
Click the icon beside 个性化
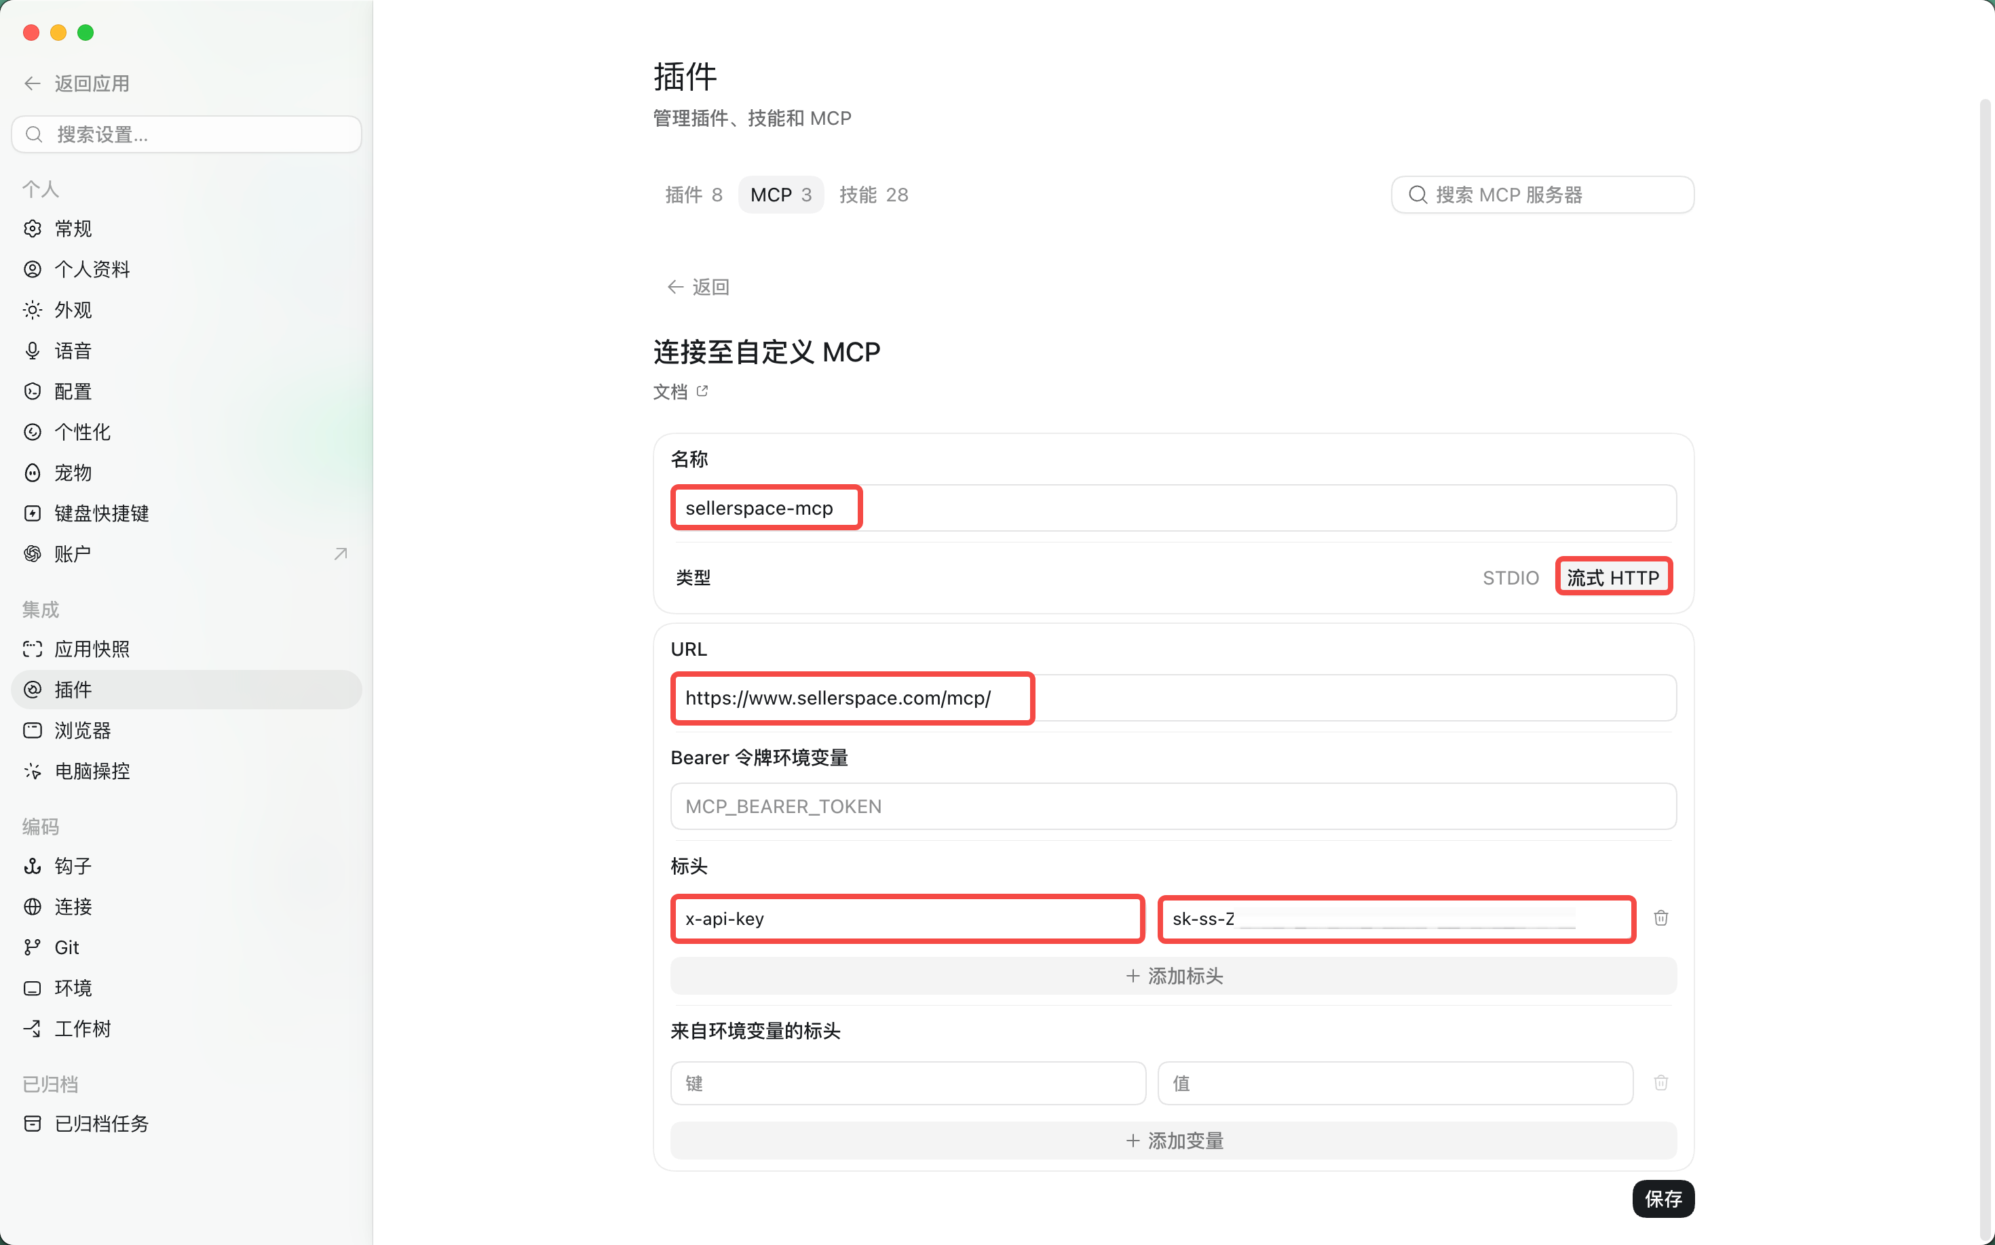click(33, 433)
